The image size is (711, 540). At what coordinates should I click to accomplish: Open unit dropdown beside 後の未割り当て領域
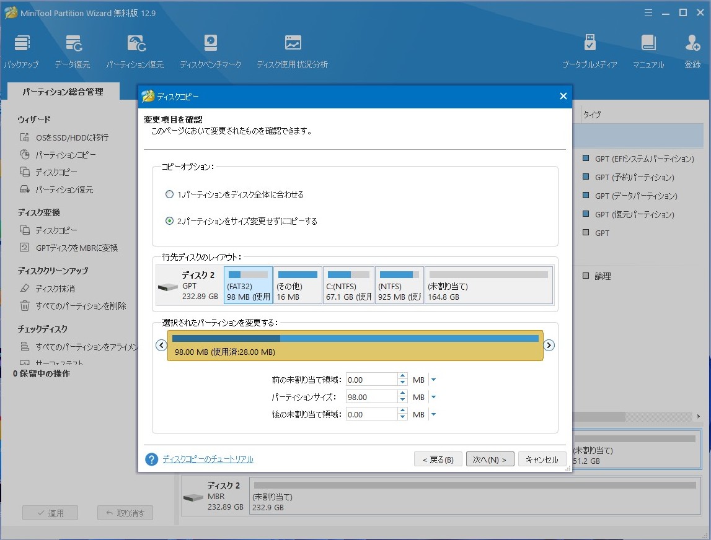click(433, 414)
